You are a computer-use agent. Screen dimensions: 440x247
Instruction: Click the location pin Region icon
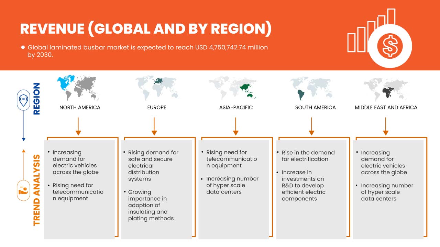point(23,101)
